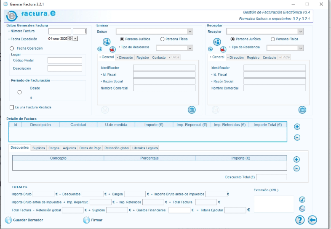Click the XML extension checkmark icon
The image size is (331, 229).
[302, 200]
